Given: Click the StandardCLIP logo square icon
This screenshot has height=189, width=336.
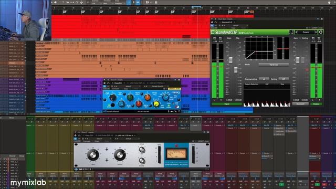Looking at the screenshot, I should [x=213, y=32].
